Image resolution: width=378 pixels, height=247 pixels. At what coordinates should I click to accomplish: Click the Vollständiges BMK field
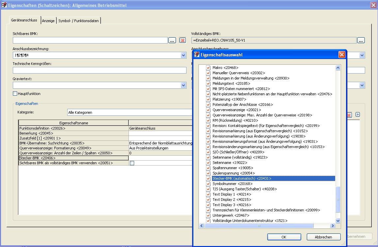[274, 40]
